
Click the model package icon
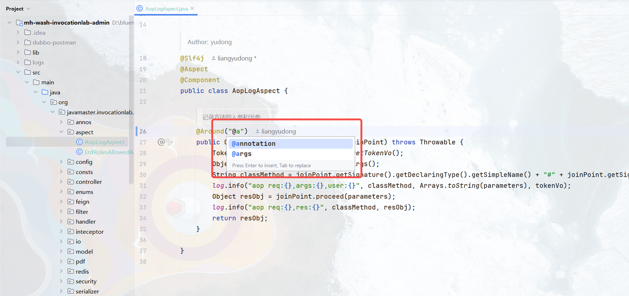pyautogui.click(x=71, y=251)
